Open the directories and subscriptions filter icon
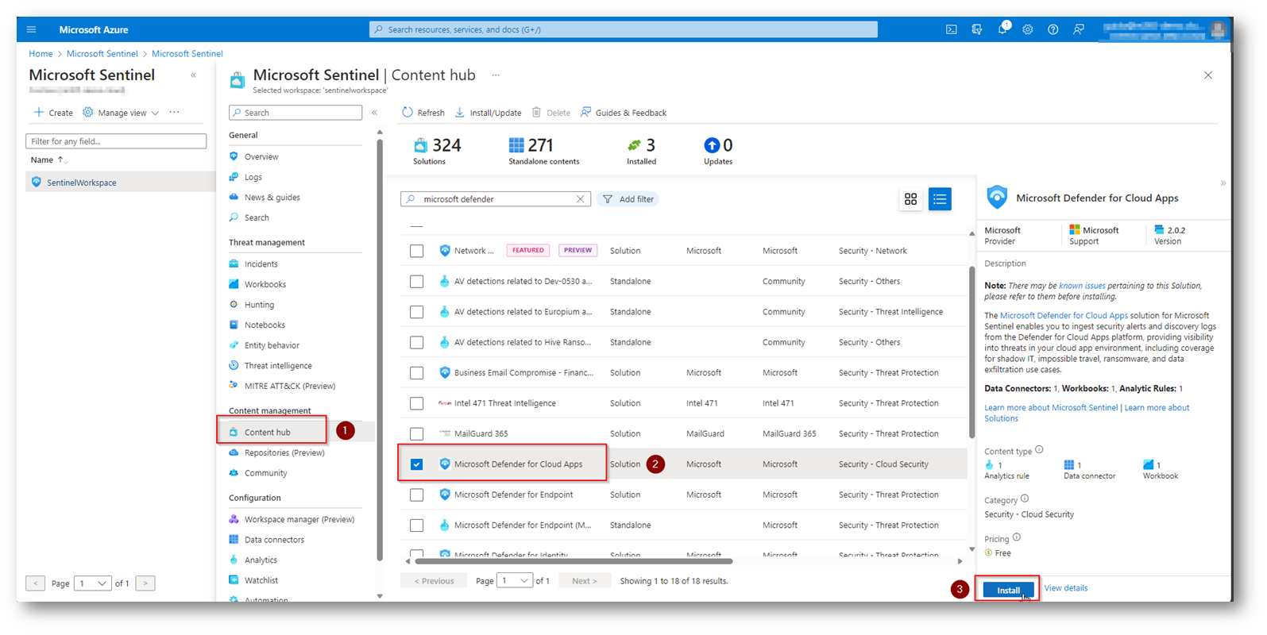Image resolution: width=1267 pixels, height=635 pixels. (x=976, y=29)
